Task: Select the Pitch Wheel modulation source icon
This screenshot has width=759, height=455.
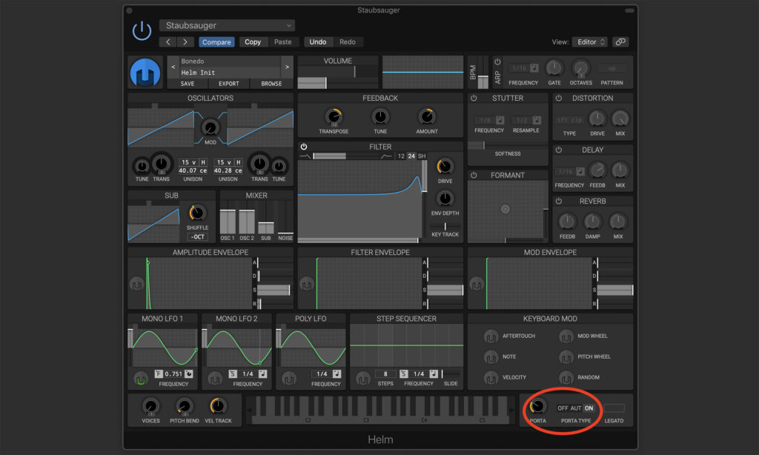Action: (566, 356)
